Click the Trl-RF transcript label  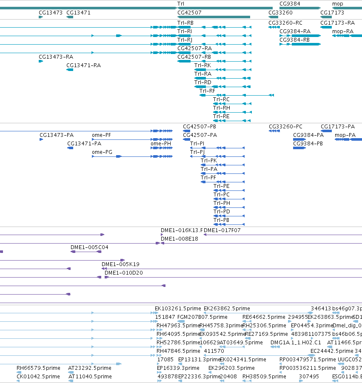[207, 91]
